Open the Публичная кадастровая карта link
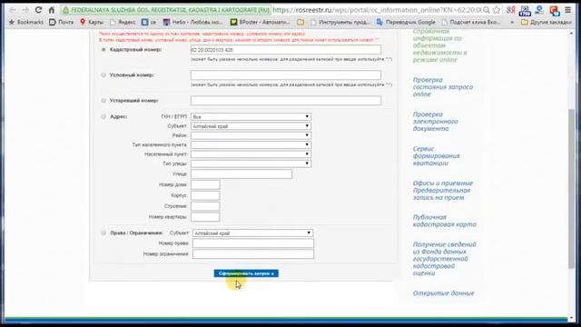 (x=444, y=221)
